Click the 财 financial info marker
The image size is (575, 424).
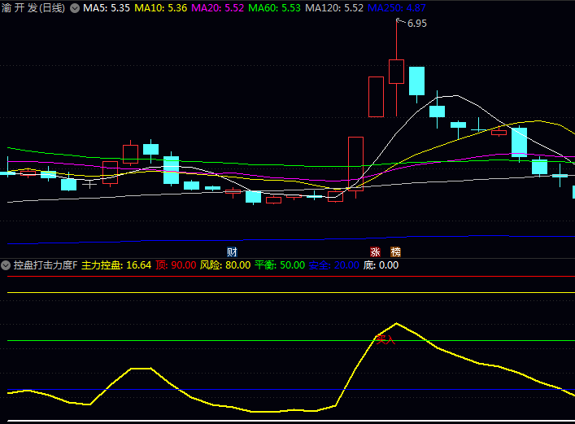tap(232, 251)
